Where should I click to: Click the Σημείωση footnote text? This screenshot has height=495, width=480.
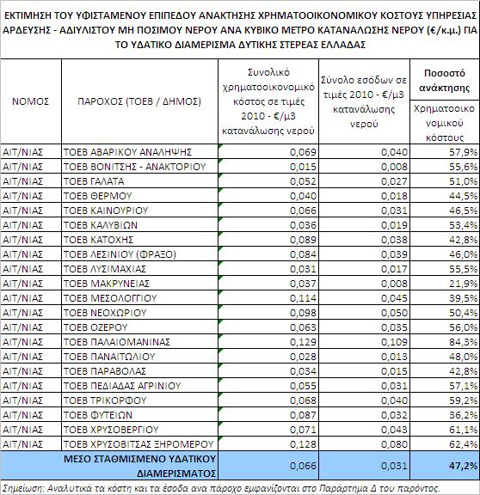[221, 488]
